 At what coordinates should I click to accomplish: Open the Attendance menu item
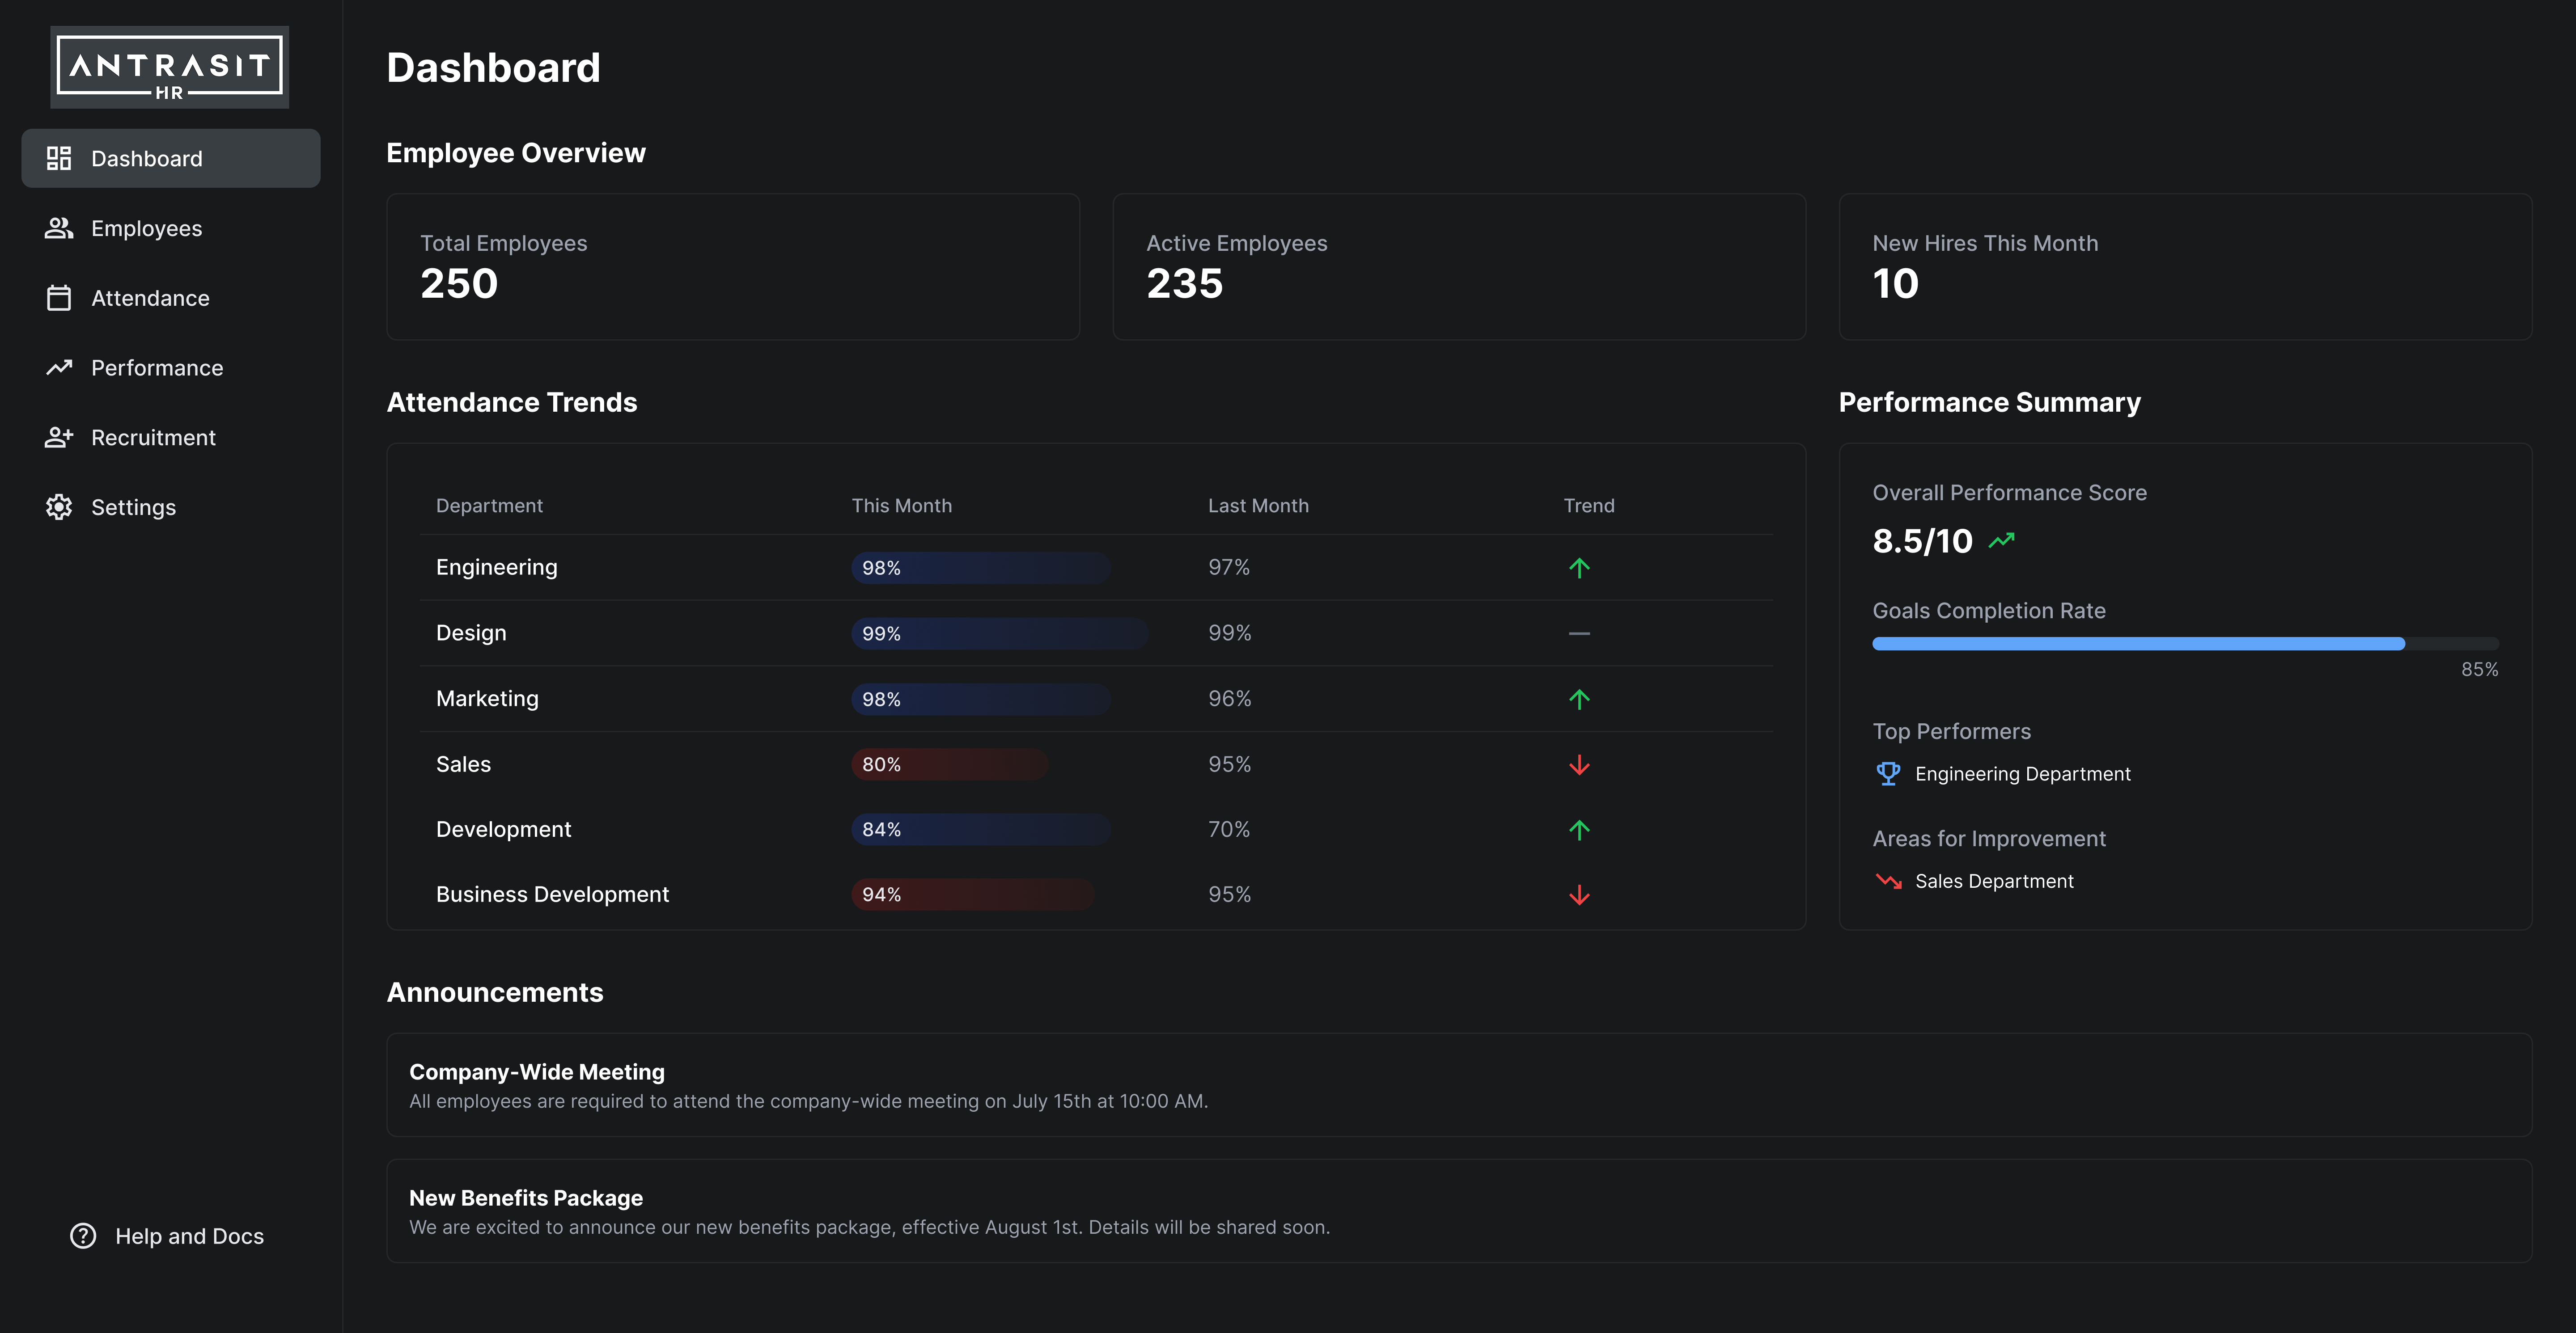click(150, 298)
